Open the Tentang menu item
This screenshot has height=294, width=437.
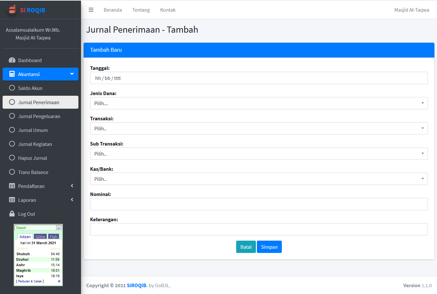point(141,10)
